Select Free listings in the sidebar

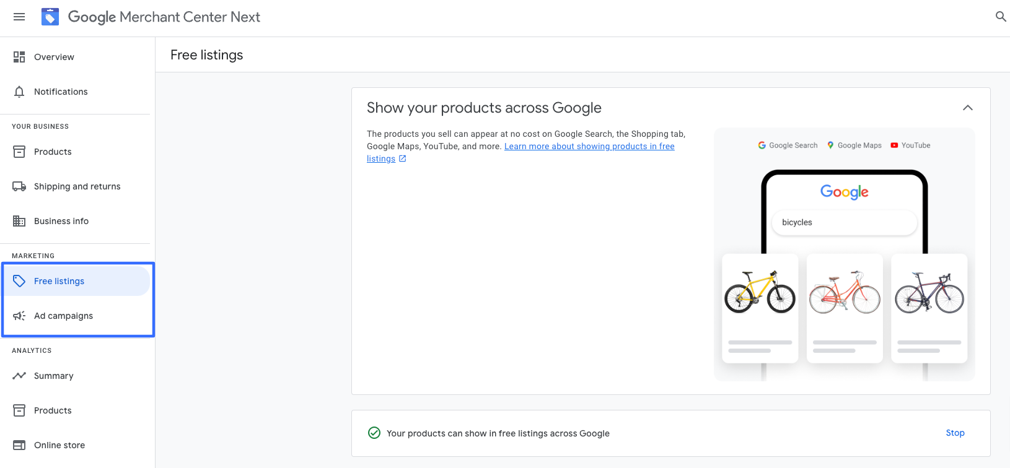pyautogui.click(x=59, y=281)
